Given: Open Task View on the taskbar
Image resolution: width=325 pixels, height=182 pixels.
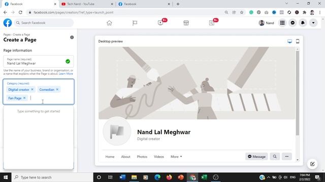Looking at the screenshot, I should tap(110, 177).
